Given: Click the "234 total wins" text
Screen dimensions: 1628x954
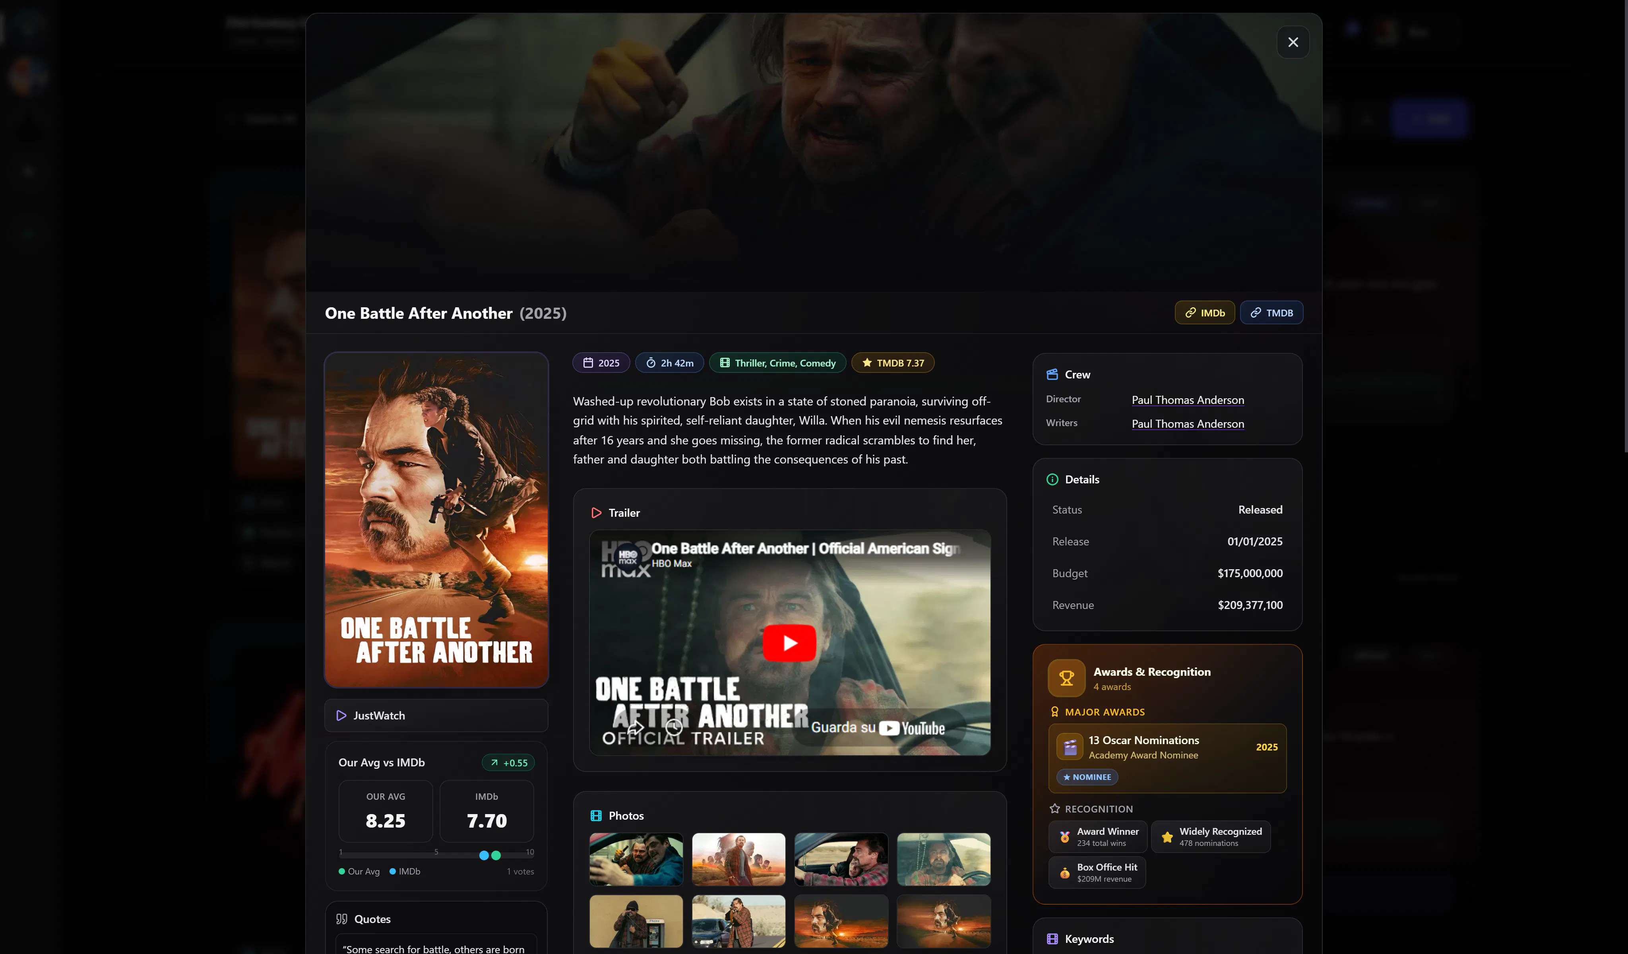Looking at the screenshot, I should (x=1101, y=843).
